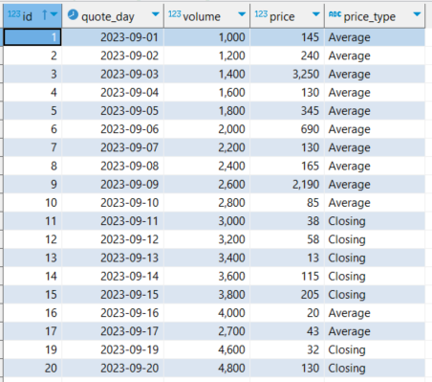Image resolution: width=432 pixels, height=382 pixels.
Task: Open the id column filter dropdown
Action: (x=54, y=14)
